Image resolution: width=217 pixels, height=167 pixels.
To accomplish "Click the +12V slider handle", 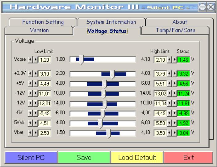I will (103, 94).
